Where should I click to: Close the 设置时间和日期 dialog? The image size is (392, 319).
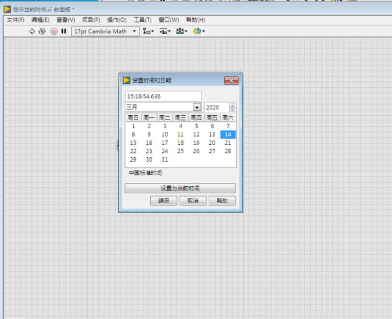click(231, 80)
